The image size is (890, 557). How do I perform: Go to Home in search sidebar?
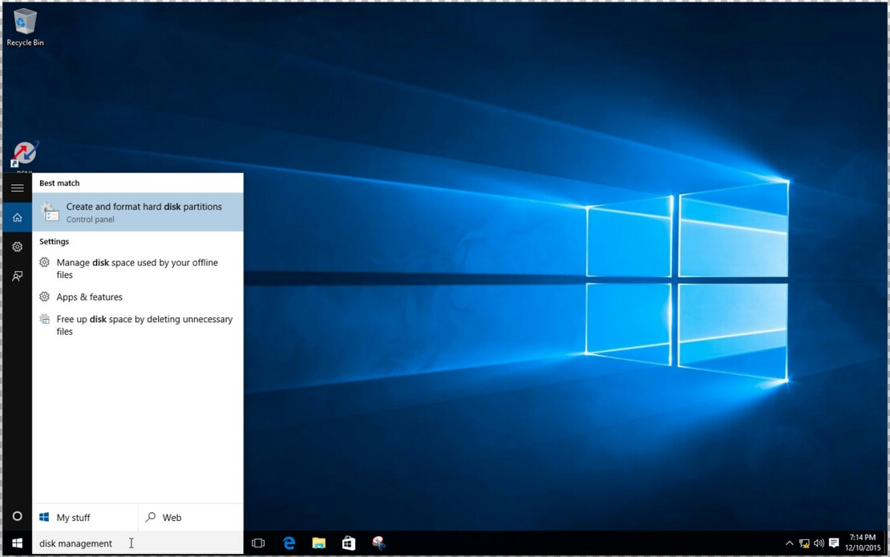point(18,217)
